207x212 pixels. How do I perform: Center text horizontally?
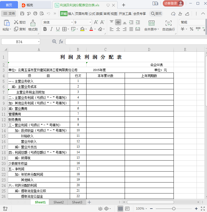click(118, 29)
